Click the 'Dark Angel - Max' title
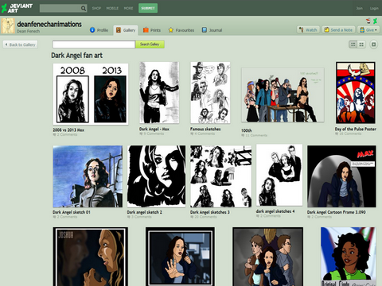The width and height of the screenshot is (382, 286). coord(154,129)
